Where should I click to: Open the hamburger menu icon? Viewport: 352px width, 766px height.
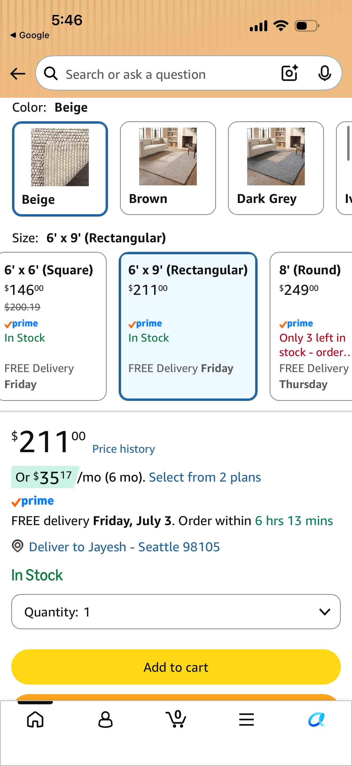pyautogui.click(x=246, y=719)
